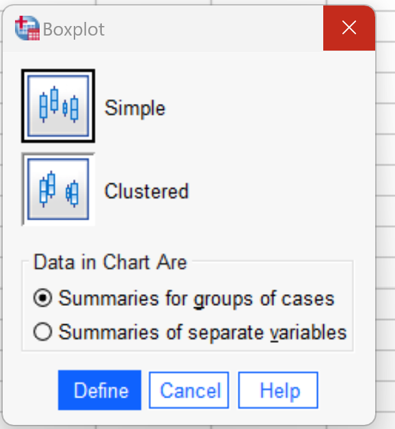
Task: Select the Clustered boxplot chart icon
Action: (58, 189)
